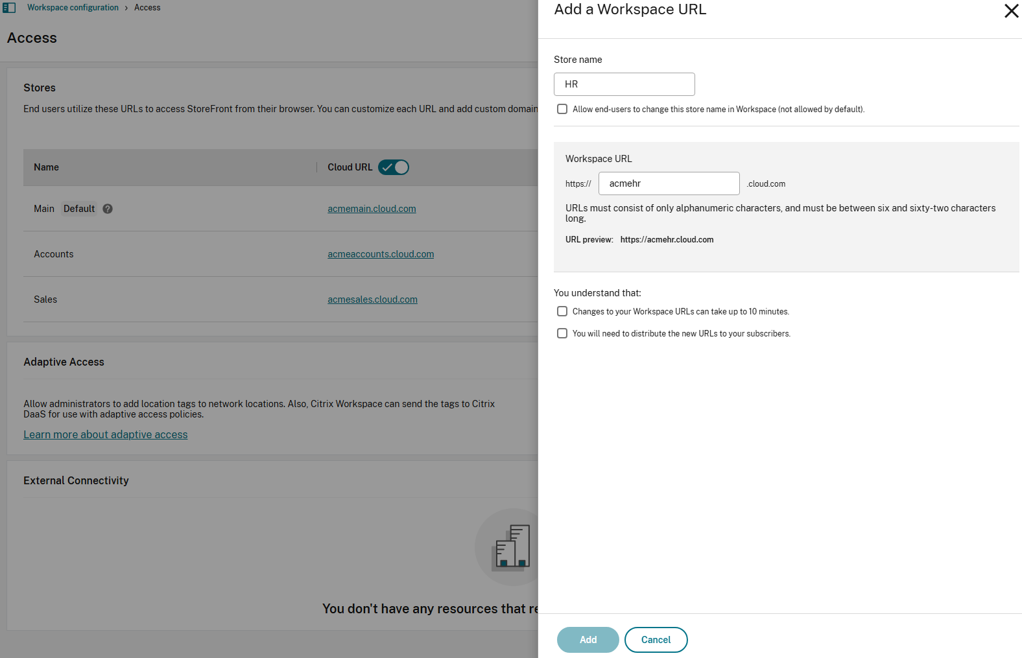Toggle the Cloud URL switch
Image resolution: width=1022 pixels, height=658 pixels.
(x=394, y=167)
